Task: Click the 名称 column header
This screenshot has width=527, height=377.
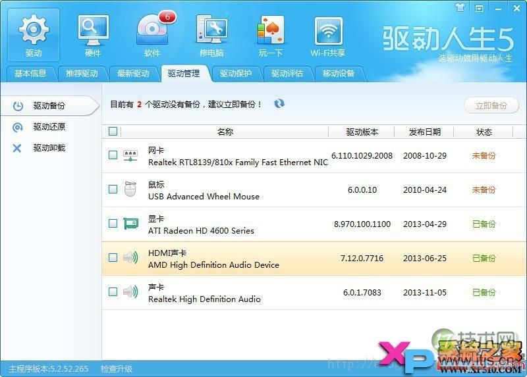Action: point(225,132)
